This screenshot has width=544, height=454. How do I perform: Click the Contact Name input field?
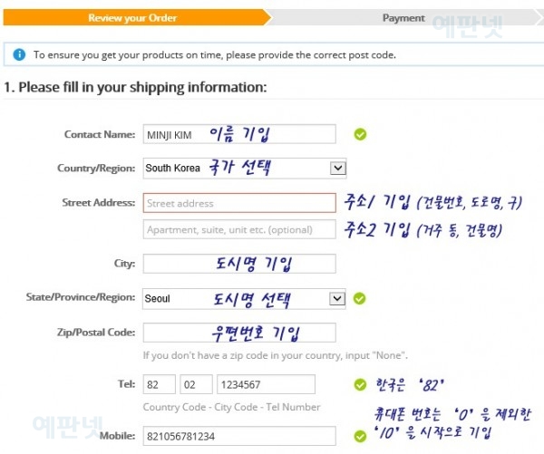coord(239,134)
